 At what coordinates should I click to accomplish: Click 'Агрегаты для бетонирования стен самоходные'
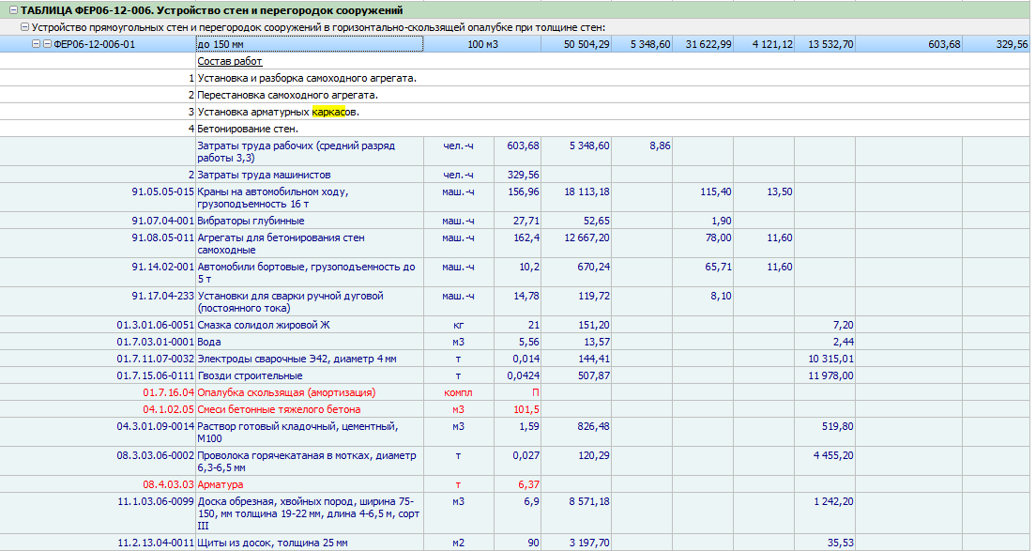coord(281,244)
